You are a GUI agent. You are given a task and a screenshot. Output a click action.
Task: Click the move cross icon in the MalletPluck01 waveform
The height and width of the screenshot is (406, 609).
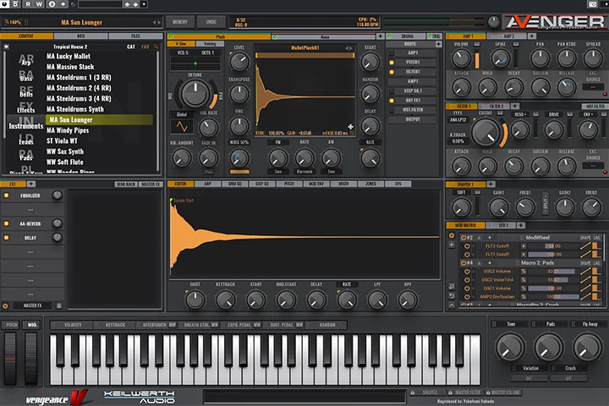[350, 127]
